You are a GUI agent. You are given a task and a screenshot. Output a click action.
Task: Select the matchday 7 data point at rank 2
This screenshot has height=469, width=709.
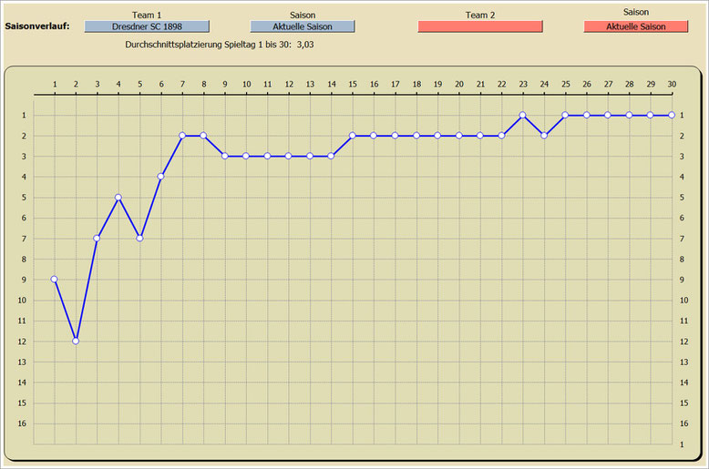182,135
